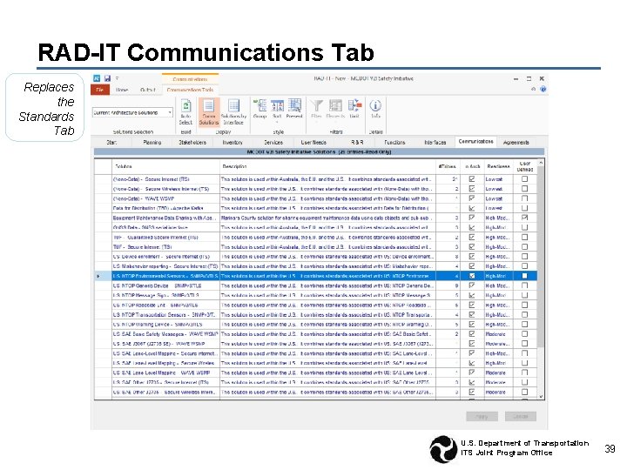Collapse the ribbon with the small arrow
627x470 pixels.
click(534, 89)
